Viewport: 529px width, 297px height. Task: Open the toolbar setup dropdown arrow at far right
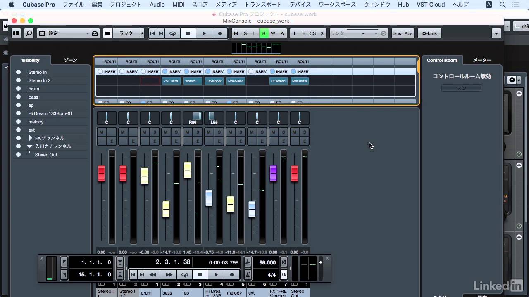pos(496,33)
